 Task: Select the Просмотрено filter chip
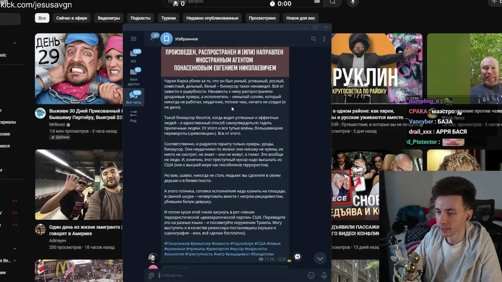tap(262, 18)
